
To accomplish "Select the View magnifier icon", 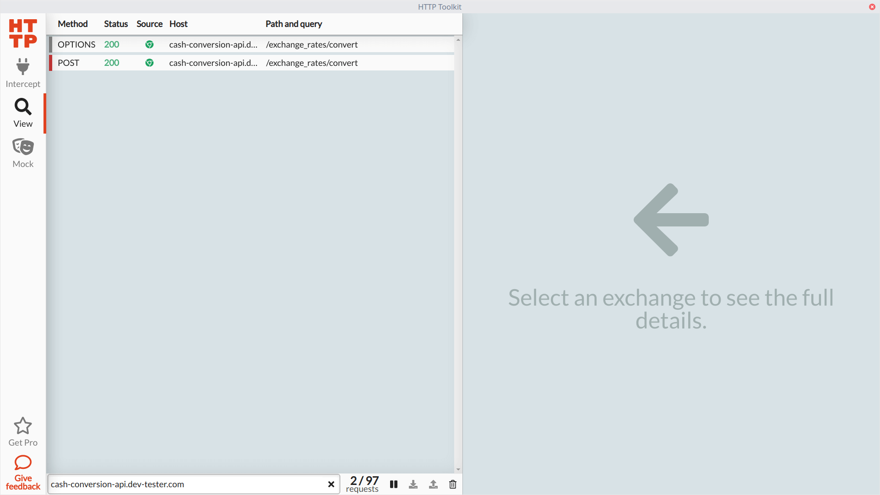I will coord(22,106).
